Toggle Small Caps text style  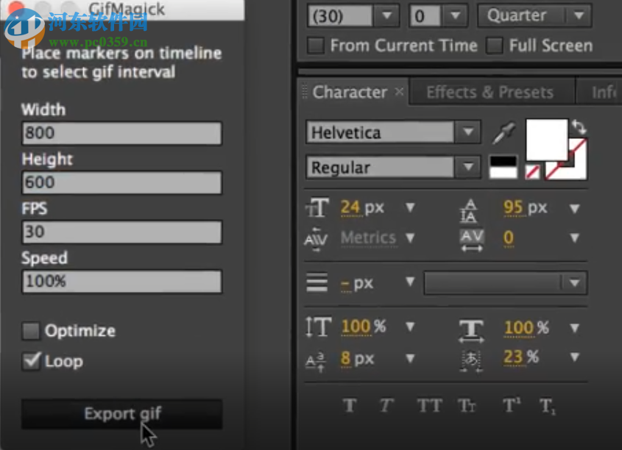(x=467, y=406)
